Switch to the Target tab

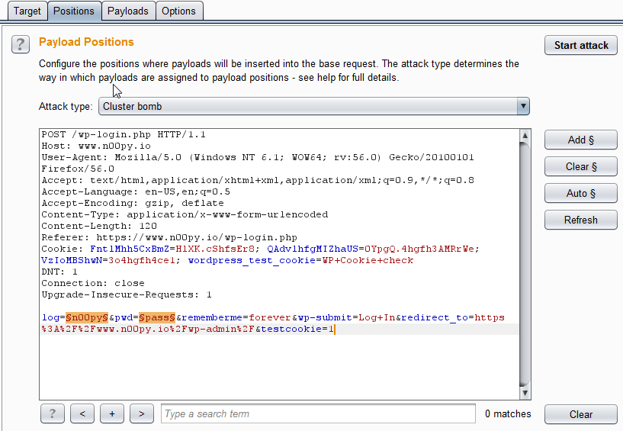pyautogui.click(x=27, y=11)
